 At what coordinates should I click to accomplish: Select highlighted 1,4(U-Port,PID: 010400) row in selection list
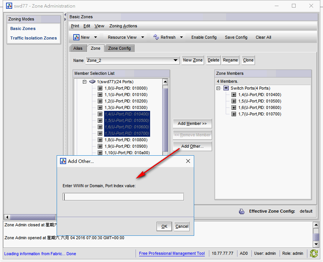[x=127, y=114]
